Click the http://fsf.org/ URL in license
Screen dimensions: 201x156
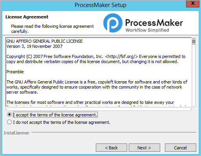(121, 56)
